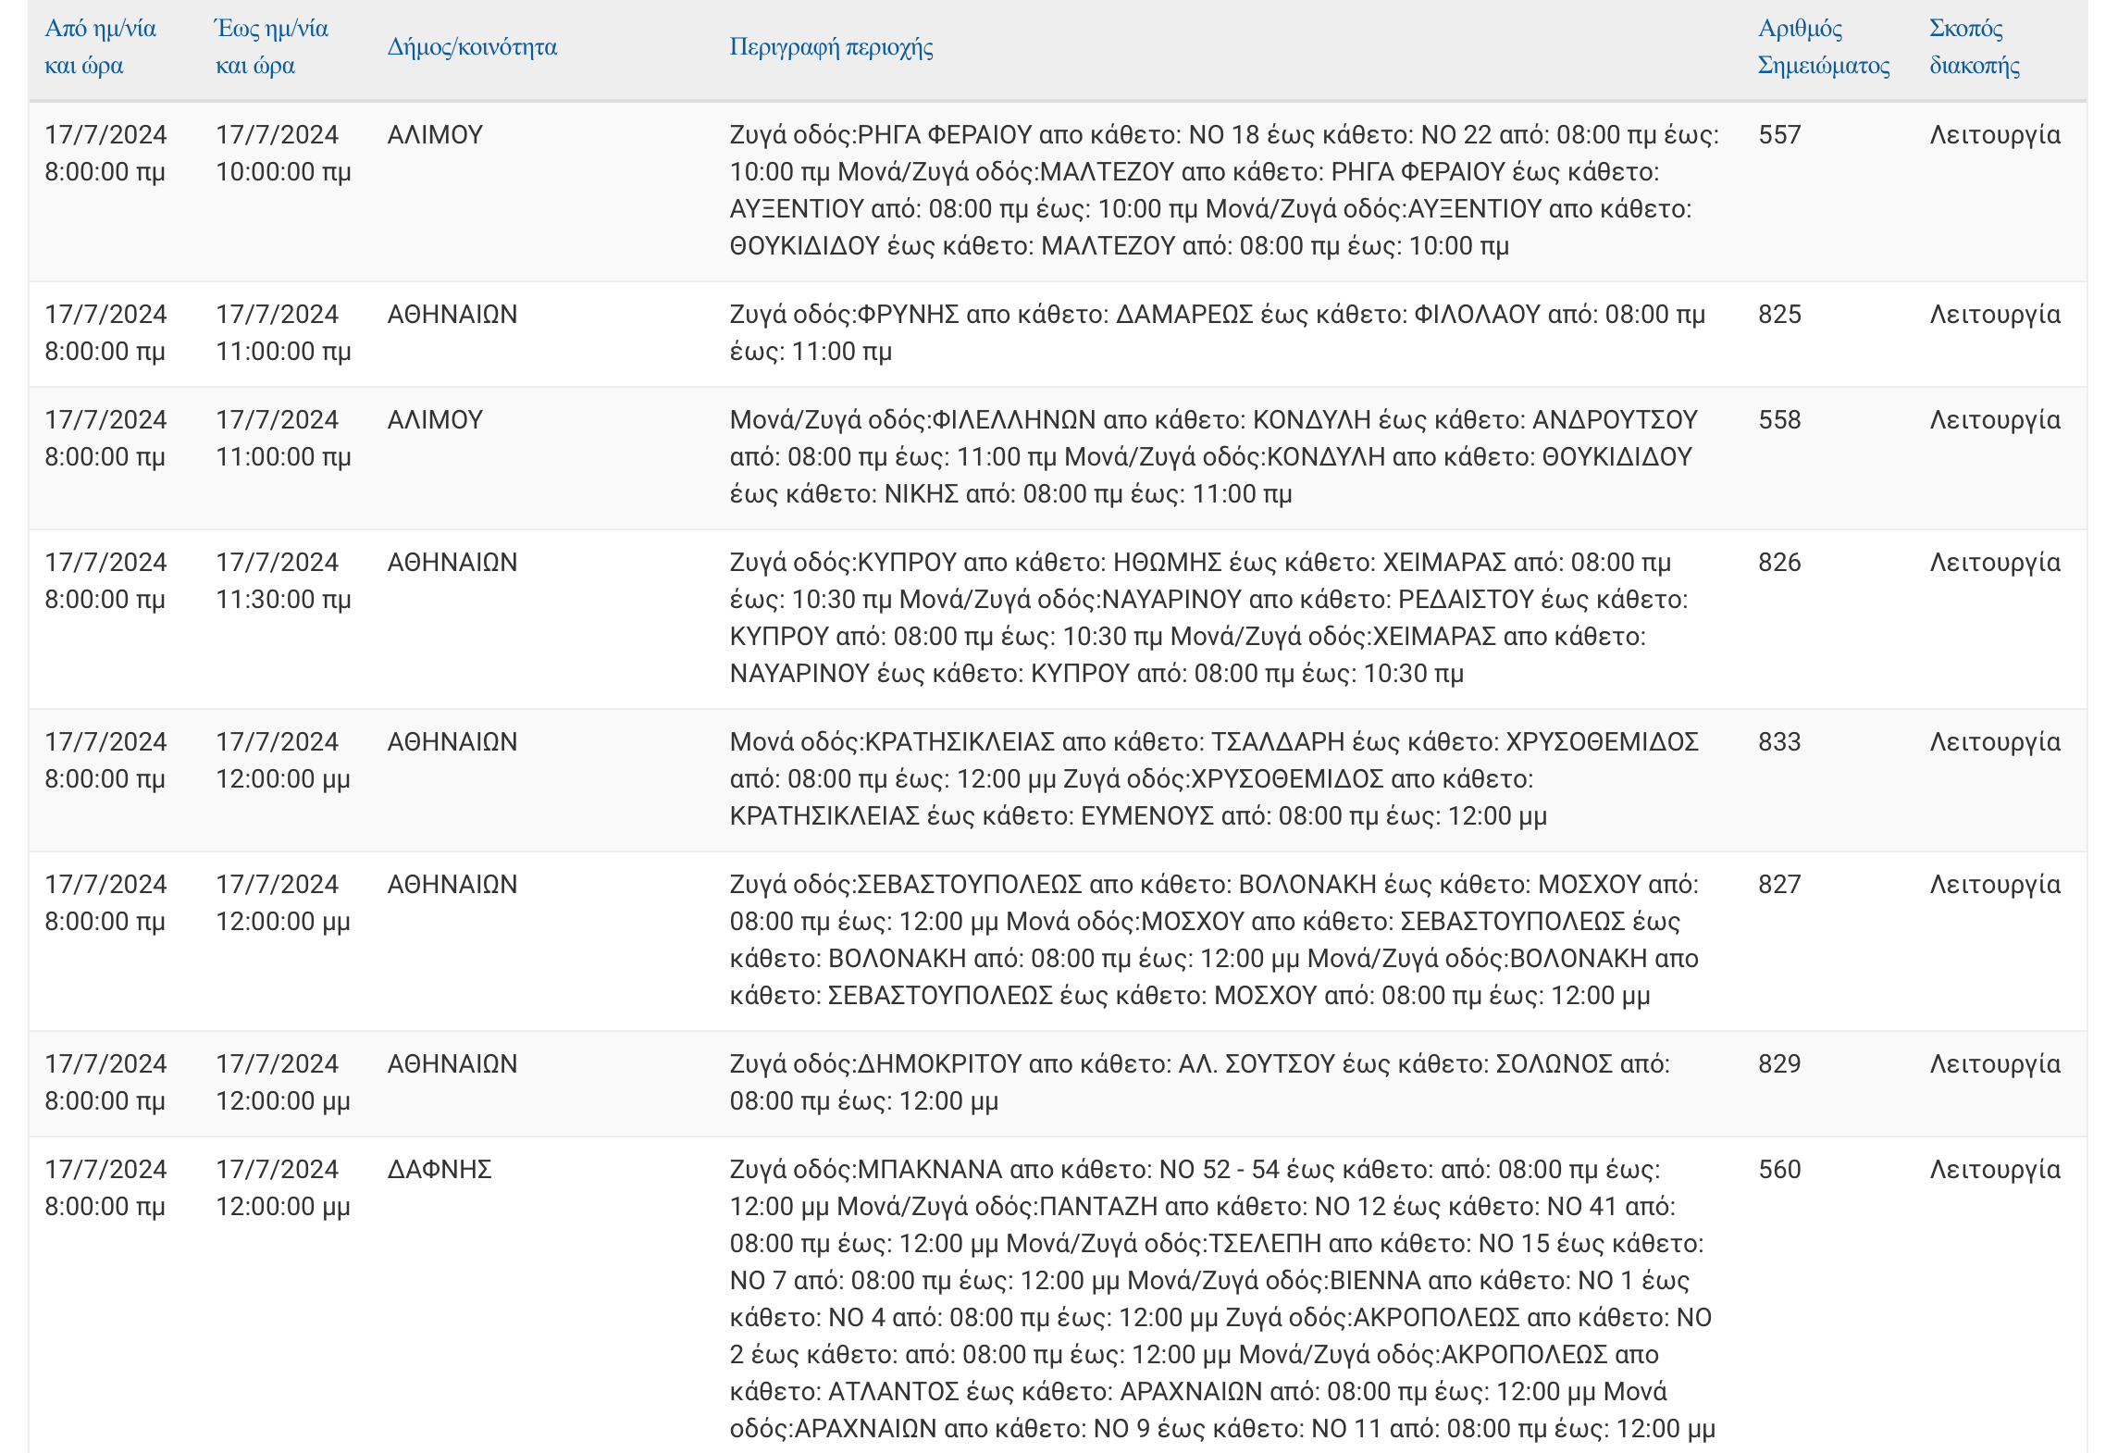The height and width of the screenshot is (1453, 2118).
Task: Click ΑΛΙΜΟΥ municipality in row 558
Action: [435, 420]
